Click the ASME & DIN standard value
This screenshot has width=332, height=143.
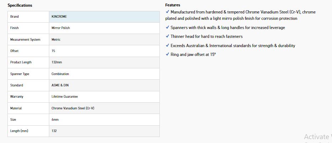tap(60, 85)
